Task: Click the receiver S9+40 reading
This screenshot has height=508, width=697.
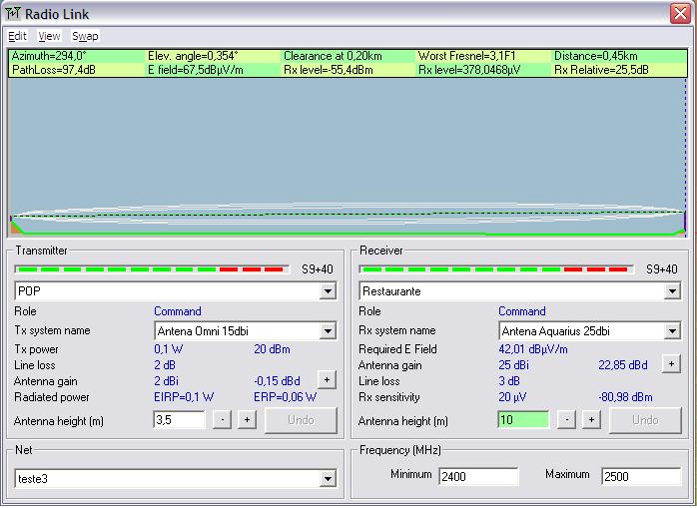Action: [661, 269]
